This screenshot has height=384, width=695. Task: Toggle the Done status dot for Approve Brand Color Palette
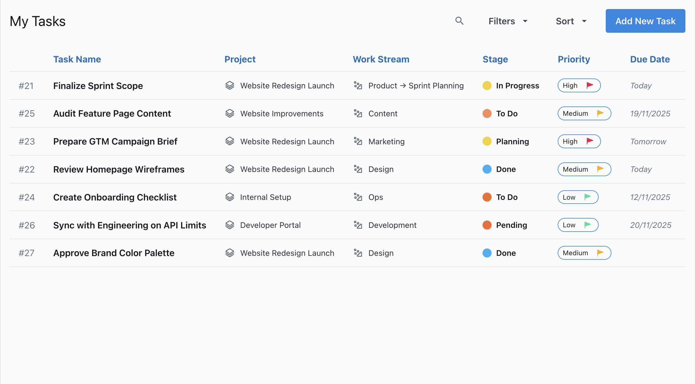tap(487, 253)
